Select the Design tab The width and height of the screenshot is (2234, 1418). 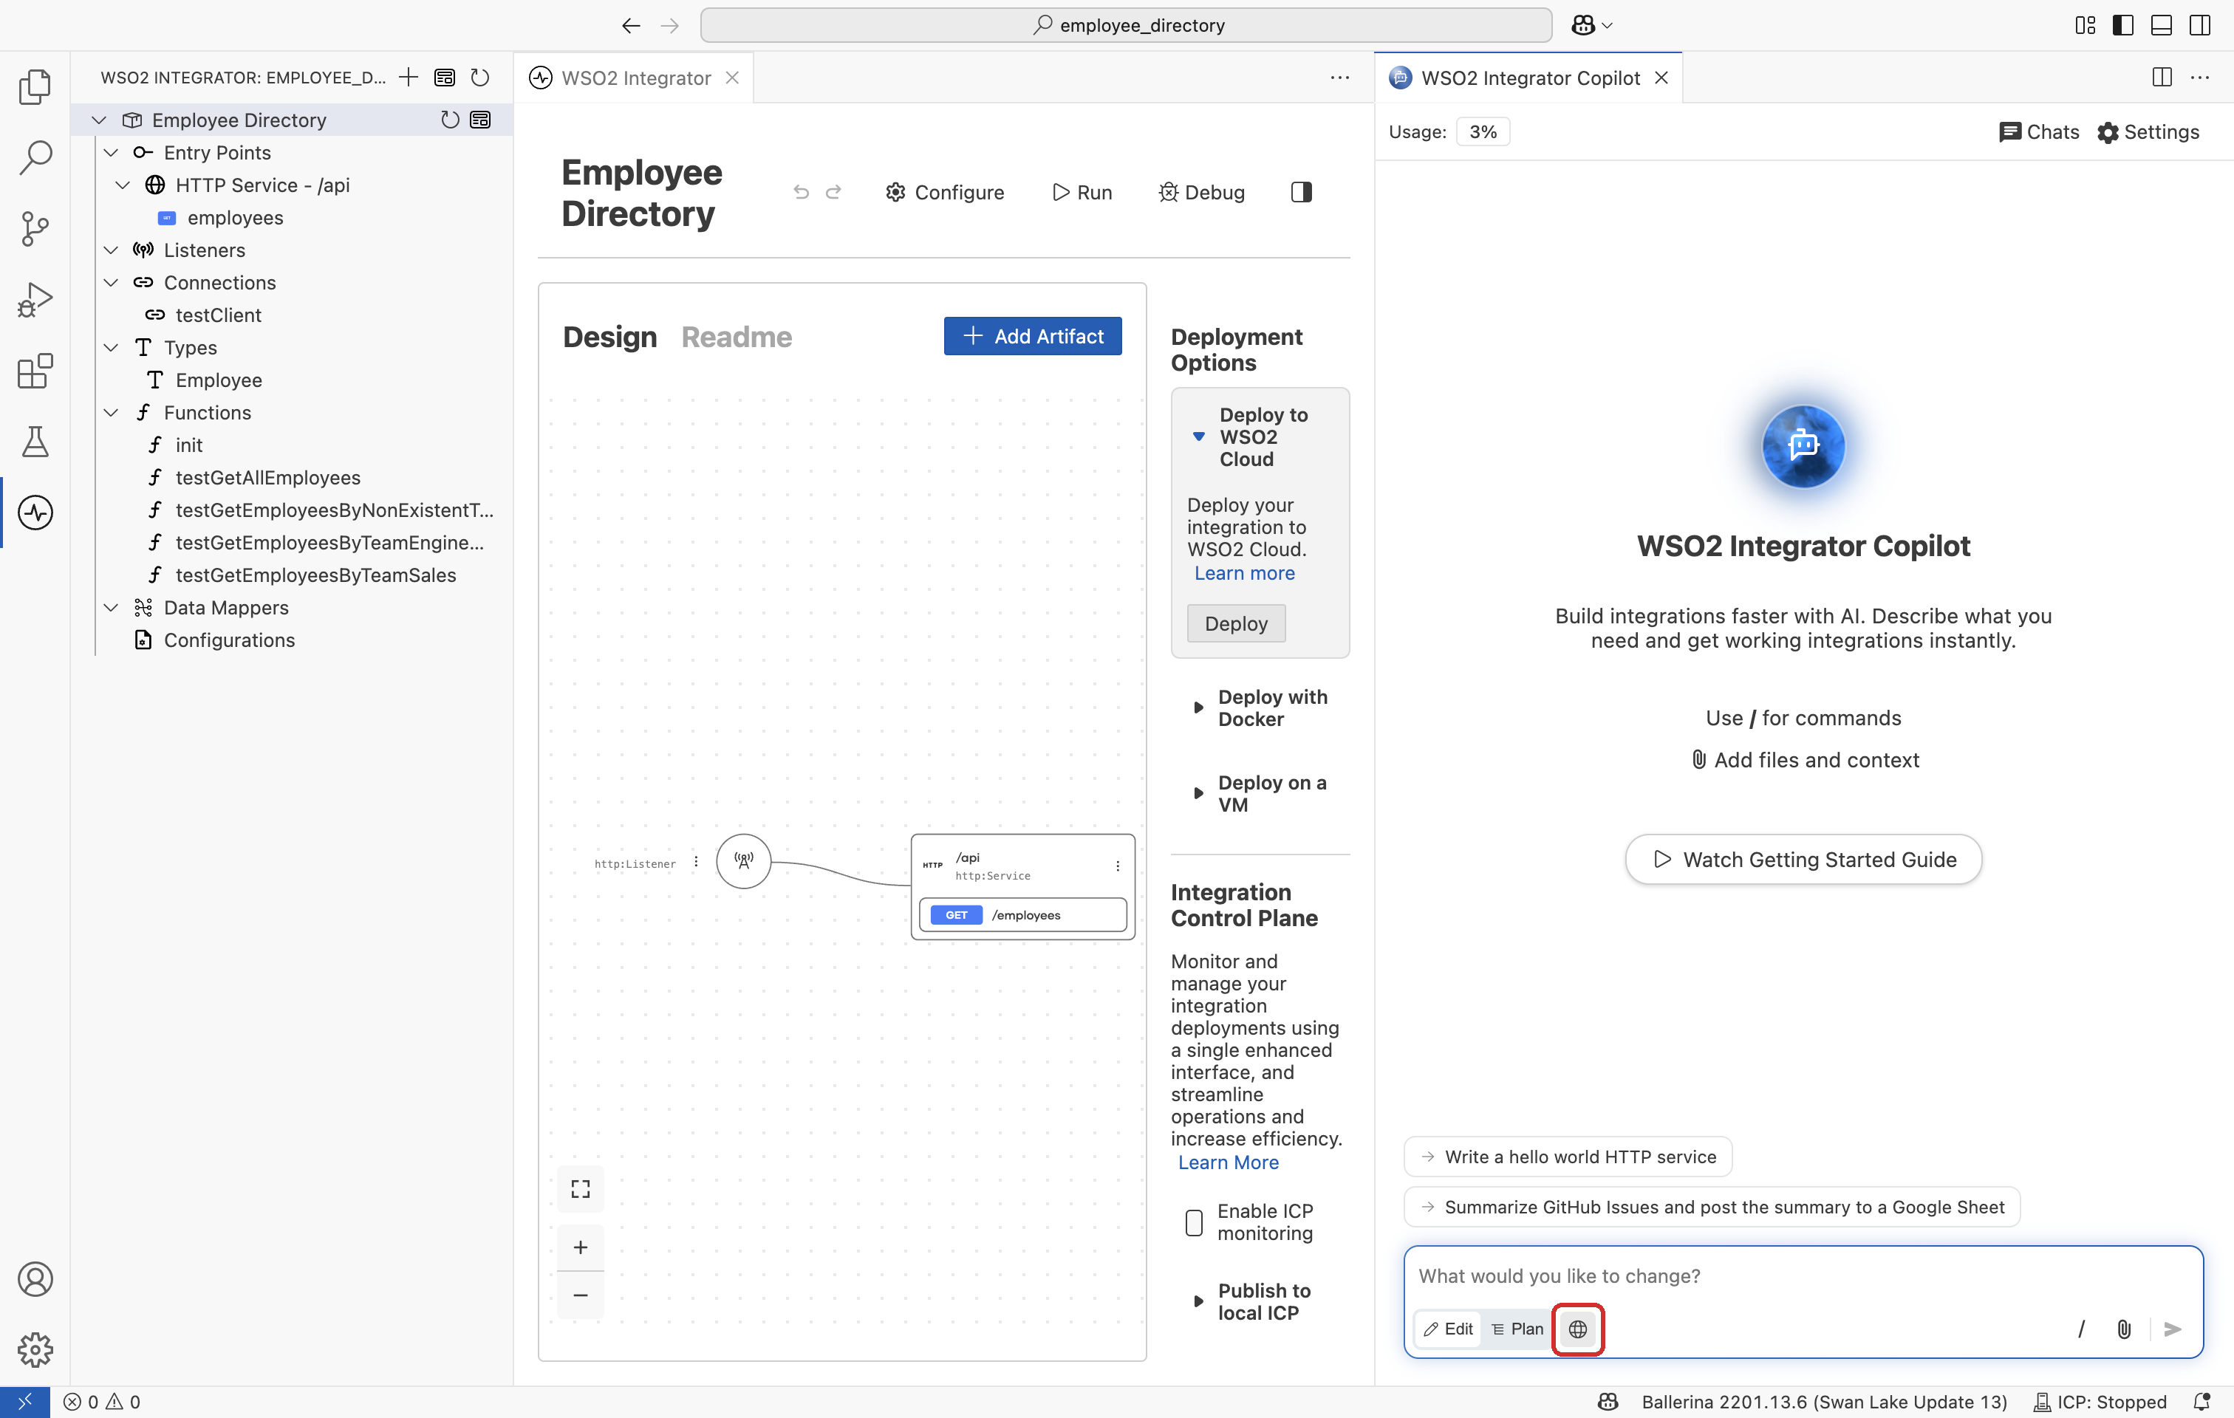point(609,337)
